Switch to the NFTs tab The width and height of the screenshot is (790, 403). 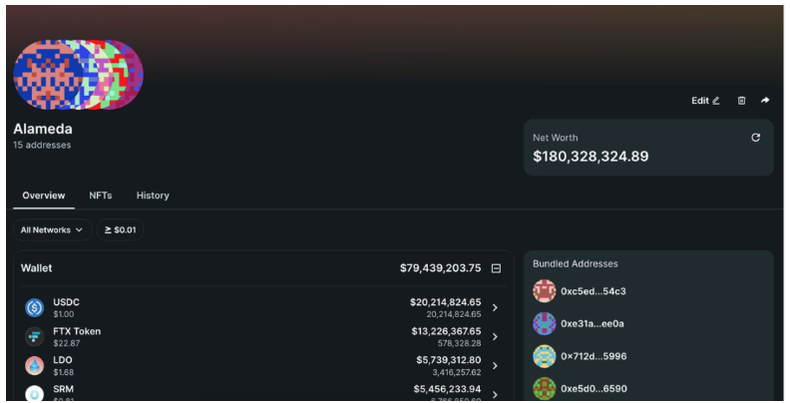pyautogui.click(x=101, y=196)
